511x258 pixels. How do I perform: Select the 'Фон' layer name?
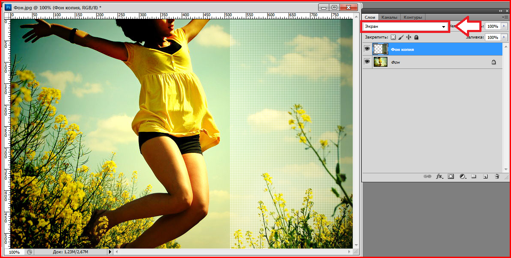point(395,62)
